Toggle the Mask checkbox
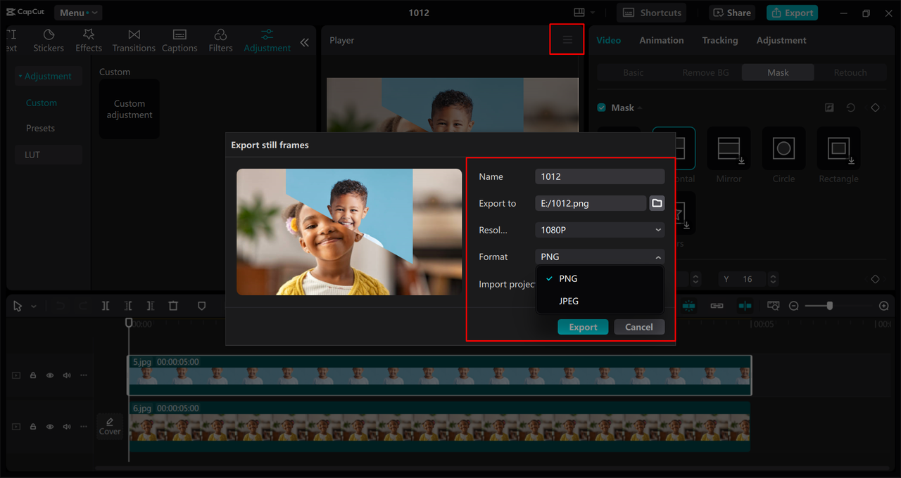This screenshot has width=901, height=478. coord(601,107)
